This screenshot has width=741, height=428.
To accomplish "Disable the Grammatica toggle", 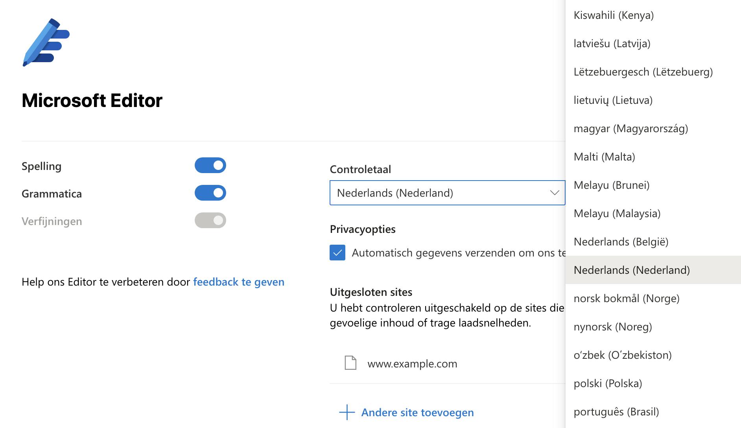I will click(210, 193).
